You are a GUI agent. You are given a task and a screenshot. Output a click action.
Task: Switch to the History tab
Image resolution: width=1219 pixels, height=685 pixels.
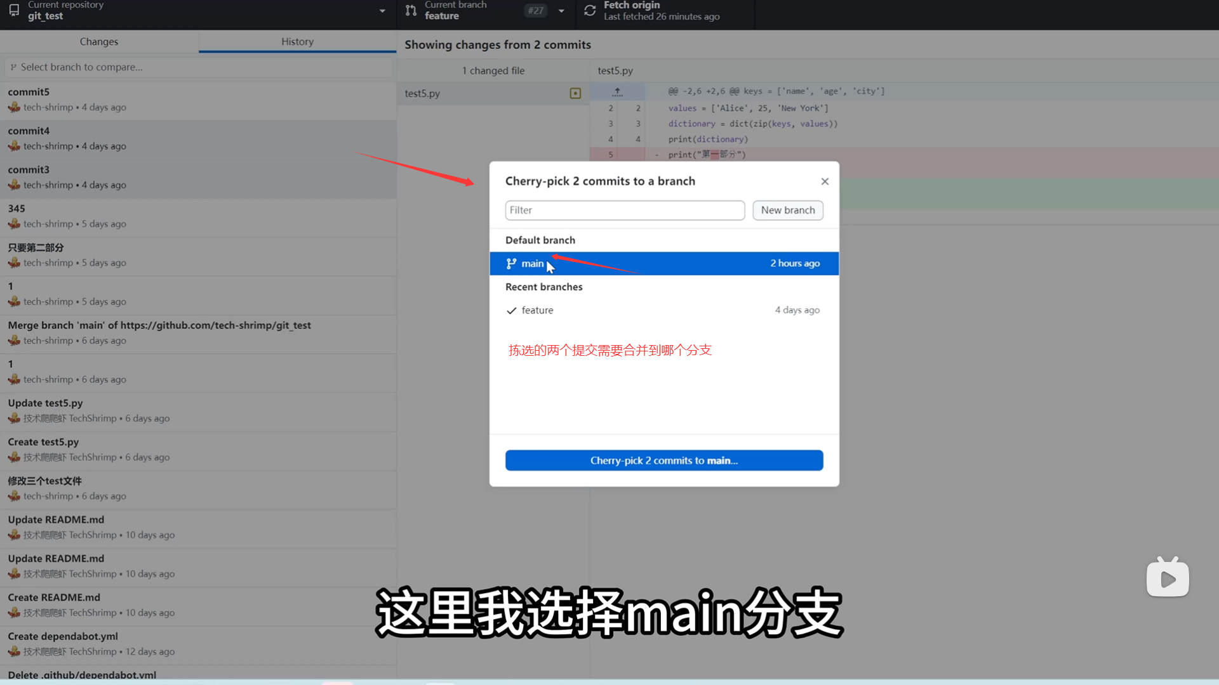297,42
